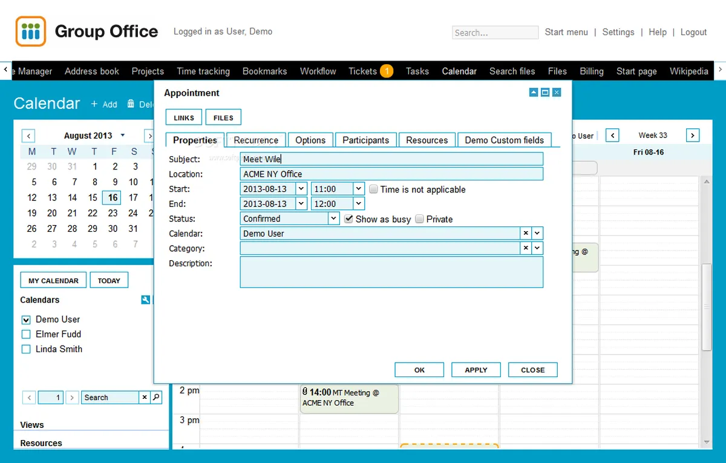Check the Elmer Fudd calendar
The image size is (726, 463).
click(26, 334)
